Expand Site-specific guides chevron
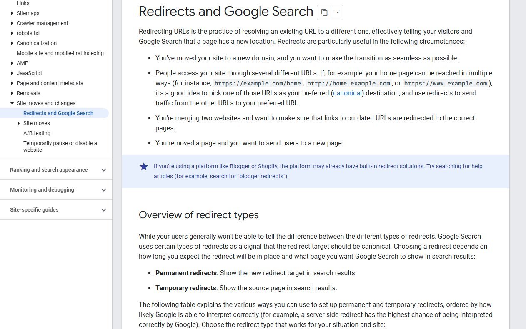 click(104, 210)
